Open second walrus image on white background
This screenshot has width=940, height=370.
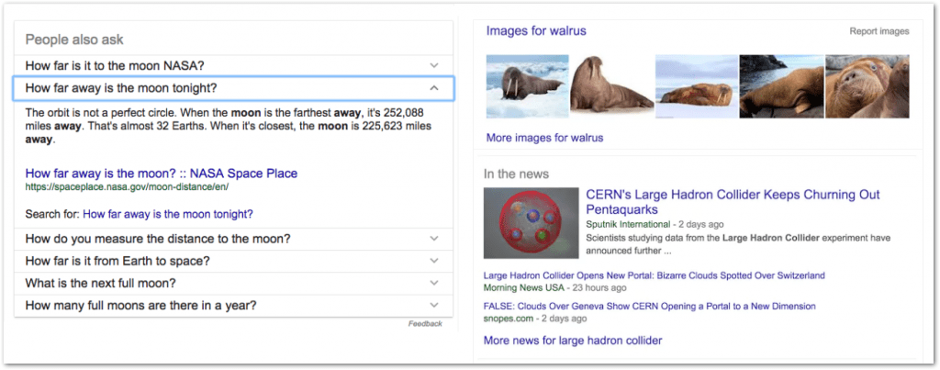click(611, 86)
